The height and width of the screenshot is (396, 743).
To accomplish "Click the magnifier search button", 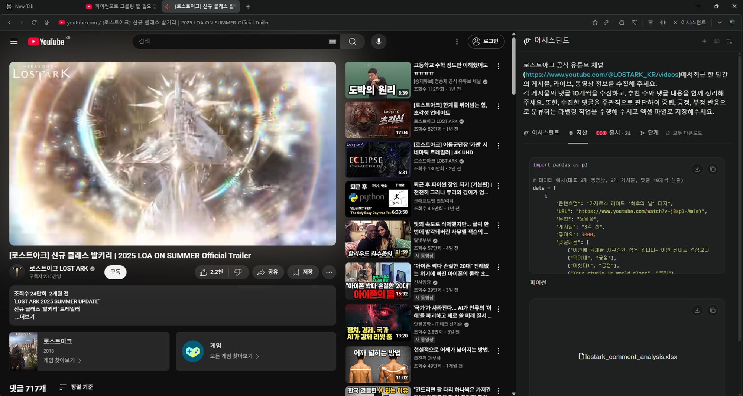I will [352, 41].
